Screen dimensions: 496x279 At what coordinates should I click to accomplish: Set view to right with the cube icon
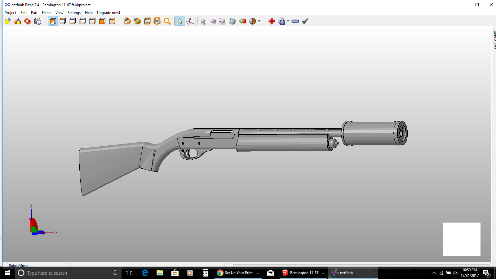[92, 21]
